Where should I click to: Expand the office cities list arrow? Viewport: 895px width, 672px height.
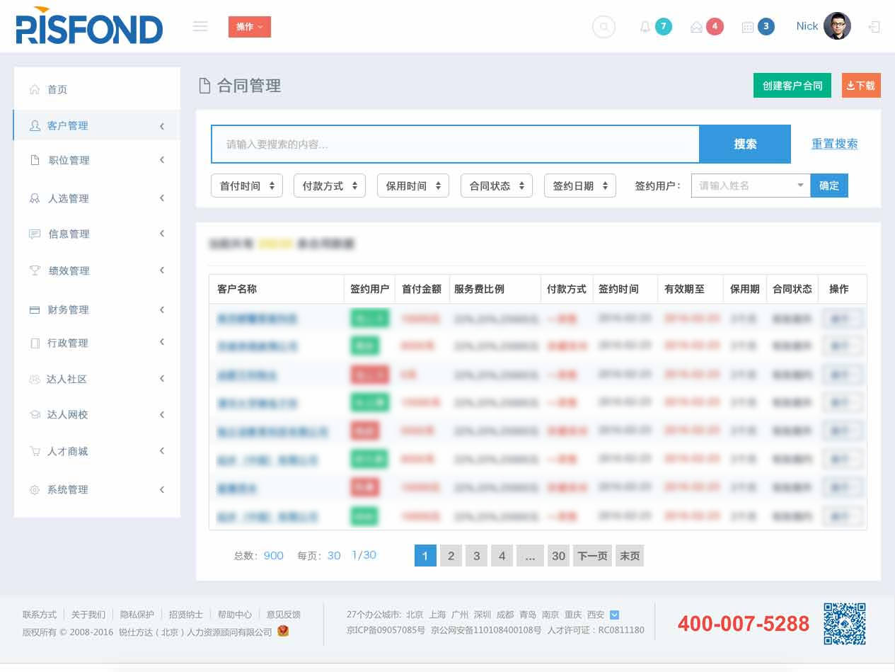(x=614, y=615)
